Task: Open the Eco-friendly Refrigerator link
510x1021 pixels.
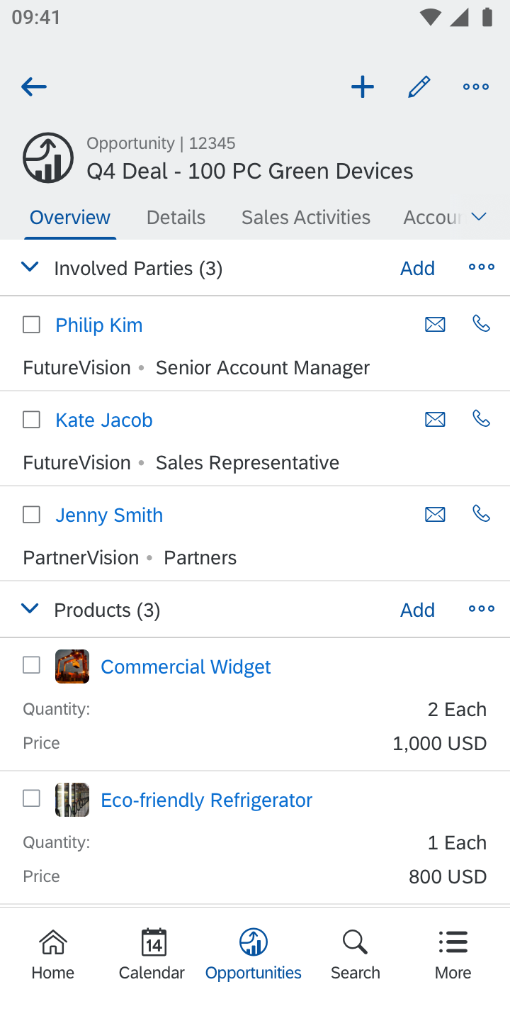Action: (x=206, y=800)
